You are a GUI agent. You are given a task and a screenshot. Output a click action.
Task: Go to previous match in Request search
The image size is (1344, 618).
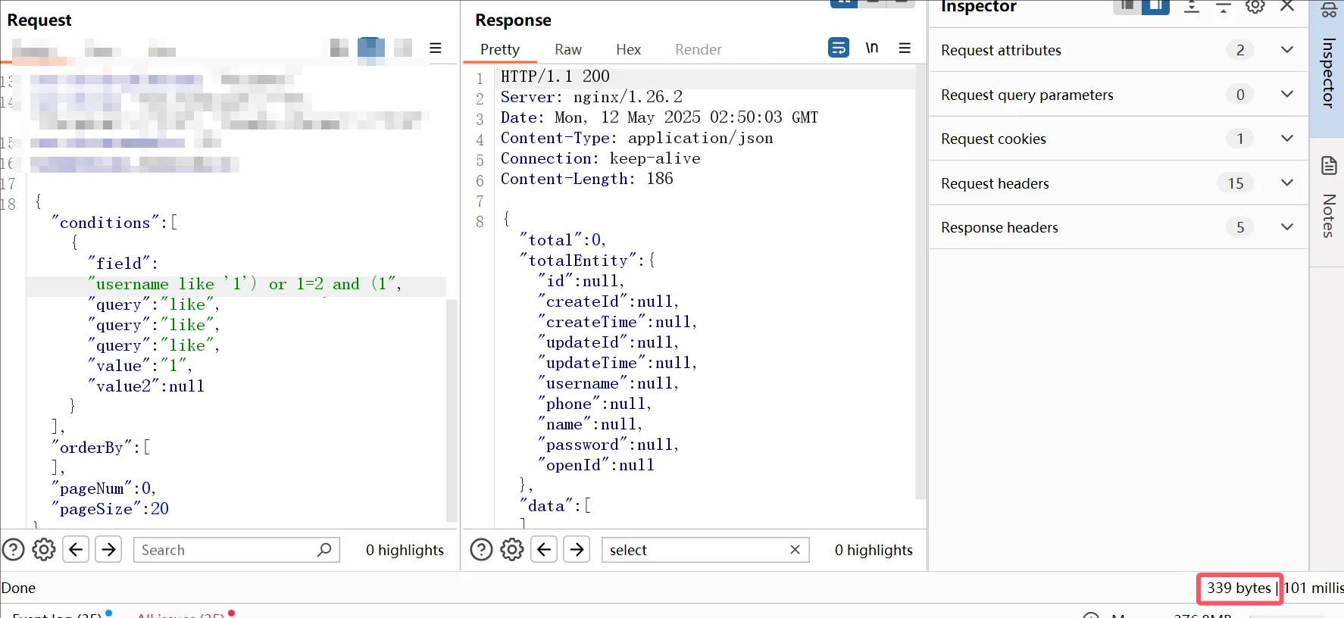click(x=76, y=549)
